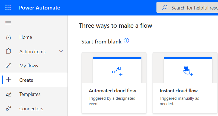218x116 pixels.
Task: Expand the Action items chevron
Action: coord(61,51)
